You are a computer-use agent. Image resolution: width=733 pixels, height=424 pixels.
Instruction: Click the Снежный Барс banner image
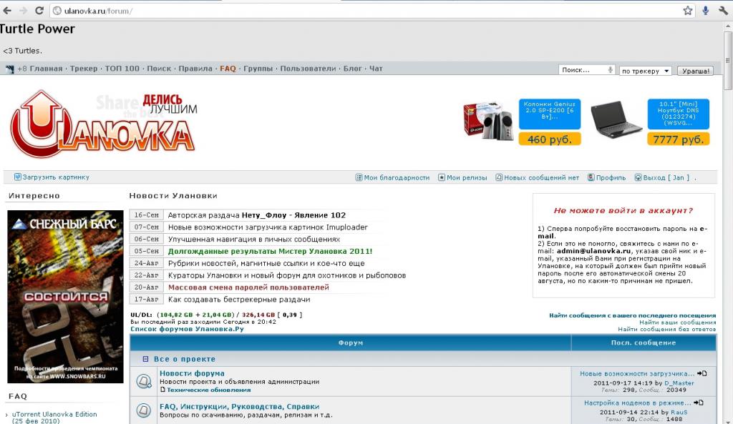click(65, 297)
